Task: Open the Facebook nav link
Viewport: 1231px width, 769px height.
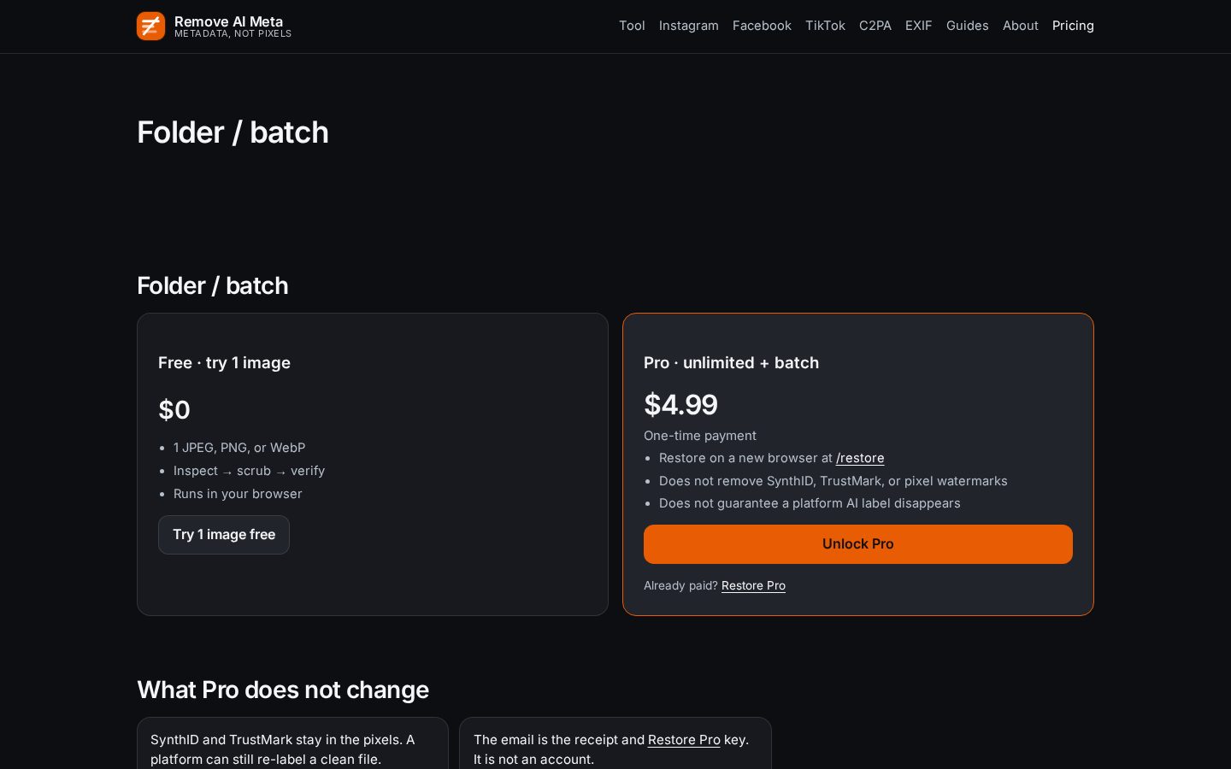Action: pyautogui.click(x=762, y=26)
